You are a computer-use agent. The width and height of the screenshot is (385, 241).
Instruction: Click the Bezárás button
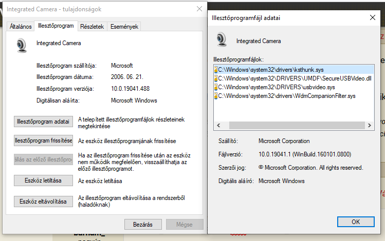[143, 225]
